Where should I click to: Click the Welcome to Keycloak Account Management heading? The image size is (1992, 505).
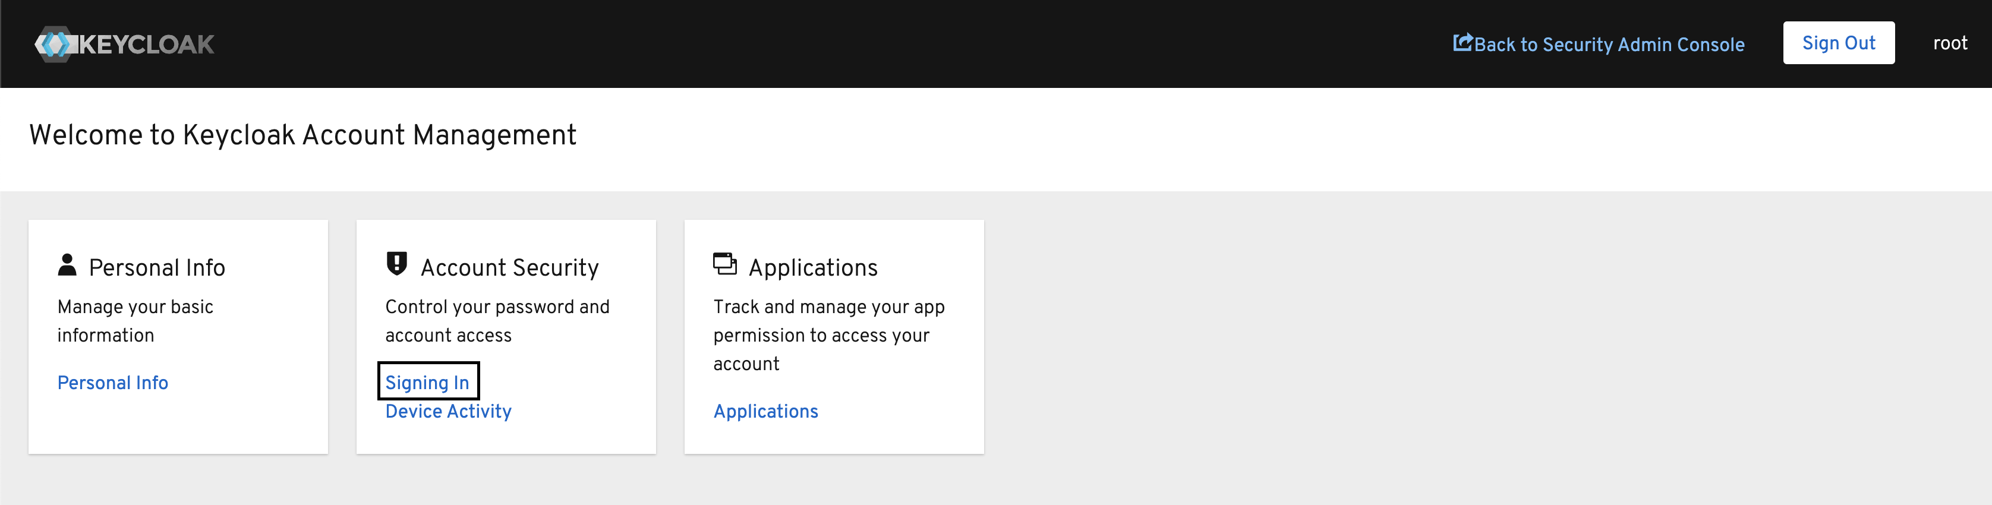(302, 135)
